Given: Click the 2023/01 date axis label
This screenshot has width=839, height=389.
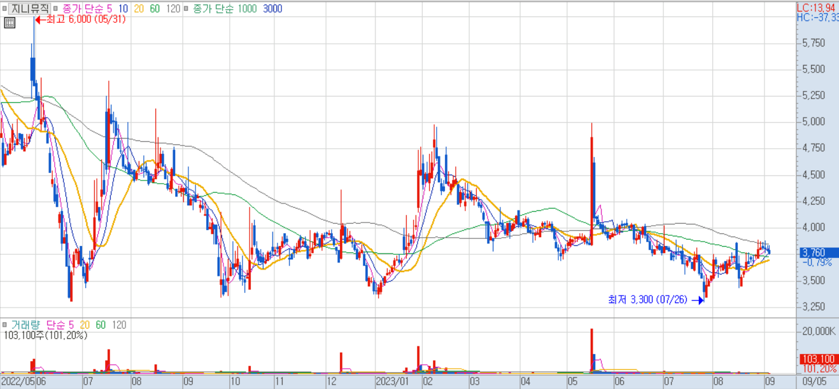Looking at the screenshot, I should 391,382.
